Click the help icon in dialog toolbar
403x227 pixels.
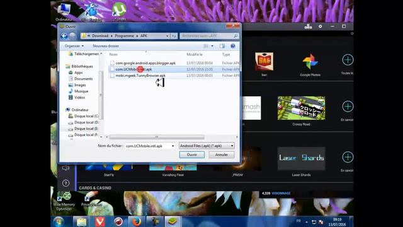coord(233,46)
